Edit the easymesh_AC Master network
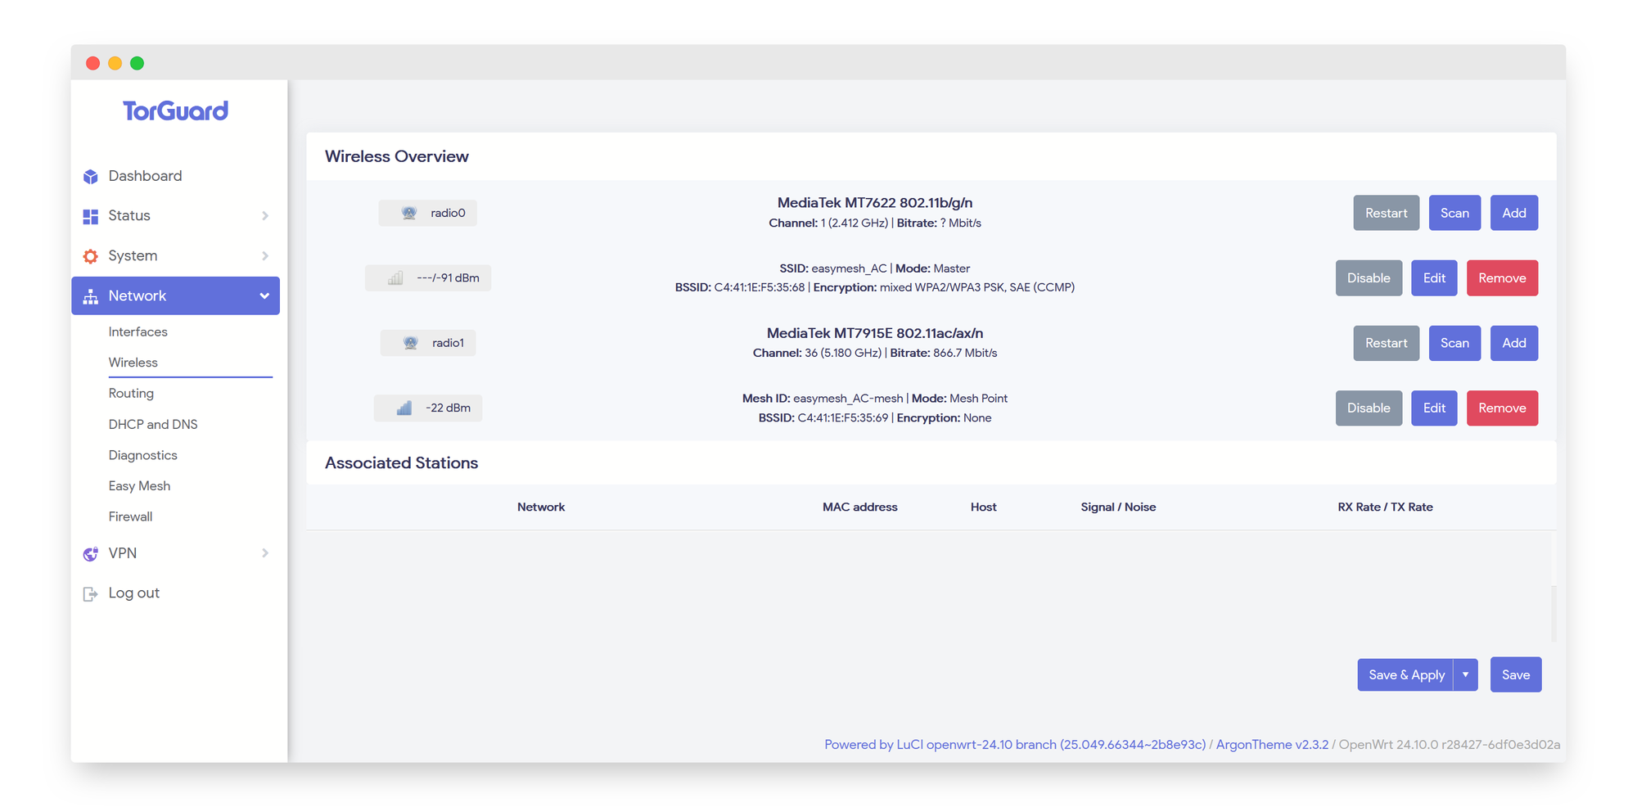 (x=1434, y=278)
